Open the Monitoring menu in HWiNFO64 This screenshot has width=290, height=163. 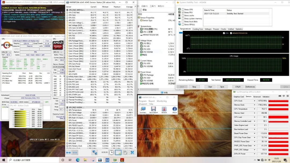[x=162, y=101]
